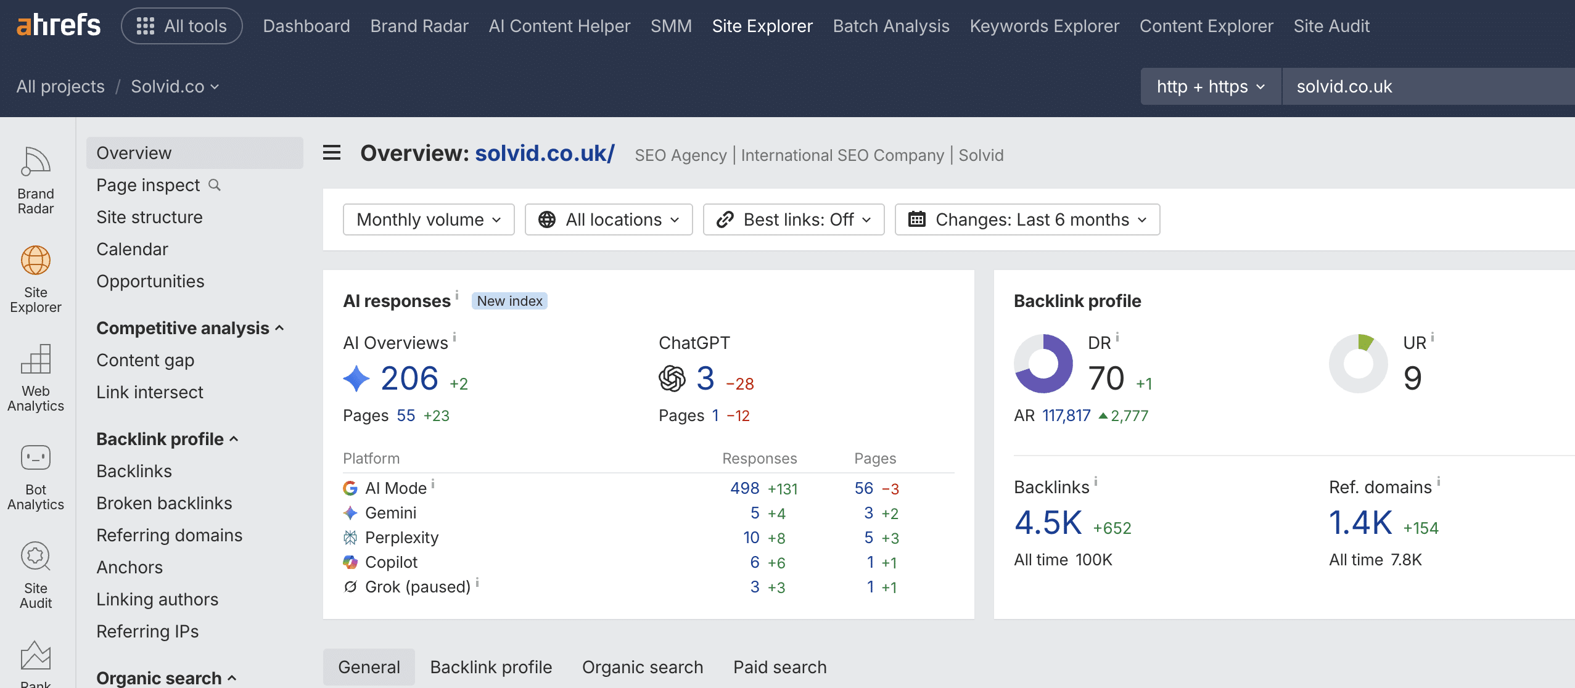Click the info icon next to Grok (paused)
1575x688 pixels.
(x=477, y=582)
